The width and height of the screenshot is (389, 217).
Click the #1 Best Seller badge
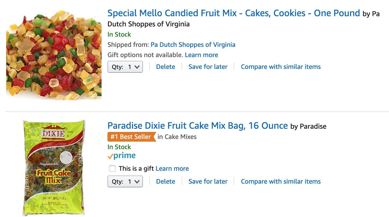(131, 137)
